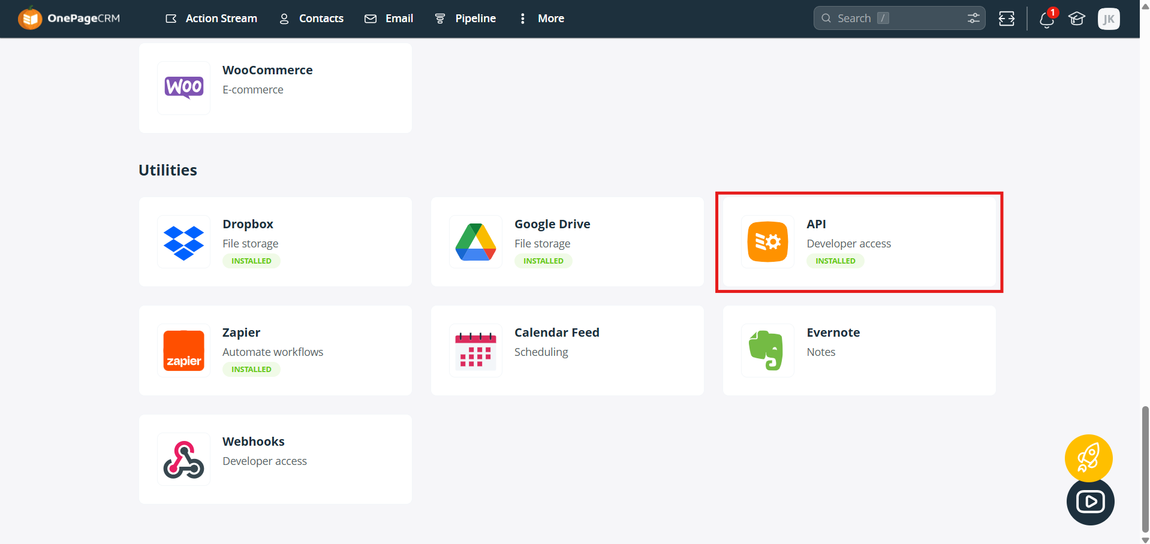Click the Action Stream icon in the navbar
This screenshot has height=544, width=1150.
171,19
